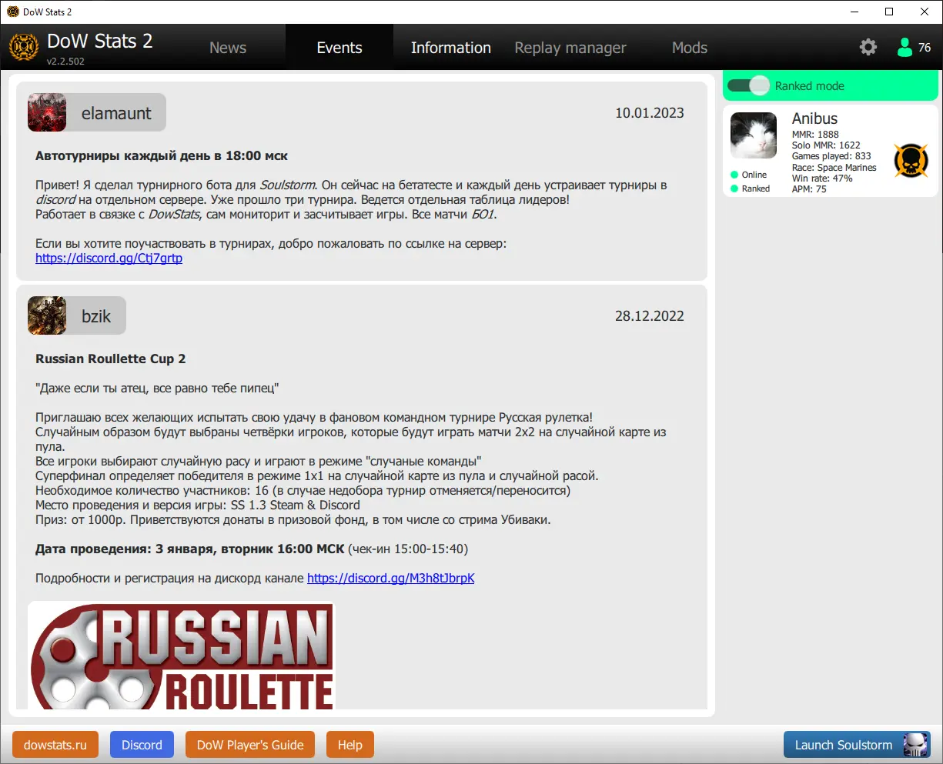Click the MMR: 1888 value
This screenshot has width=943, height=764.
815,135
